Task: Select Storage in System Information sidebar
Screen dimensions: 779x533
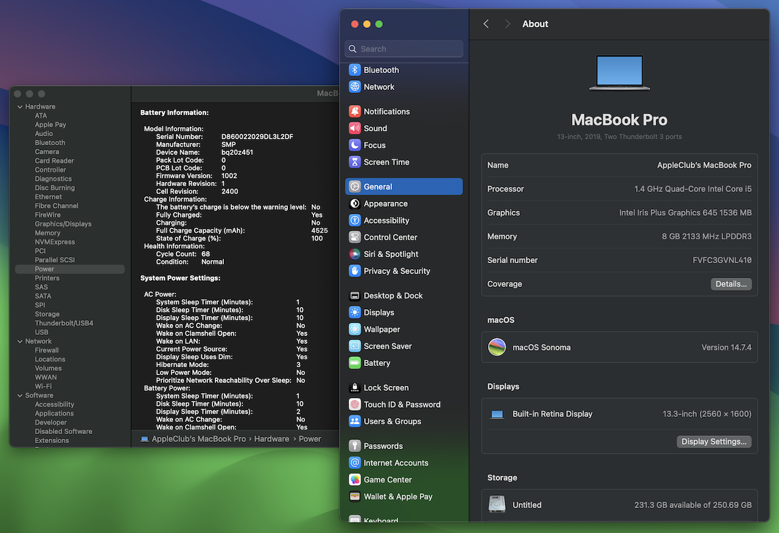Action: coord(47,314)
